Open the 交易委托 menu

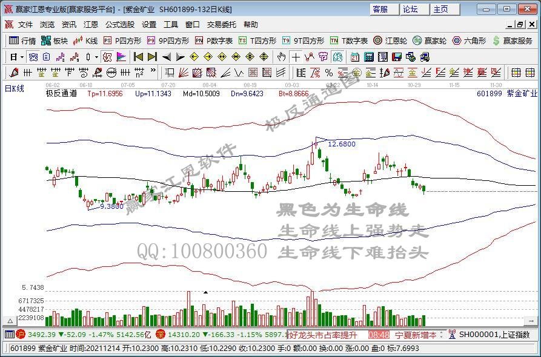tap(222, 25)
